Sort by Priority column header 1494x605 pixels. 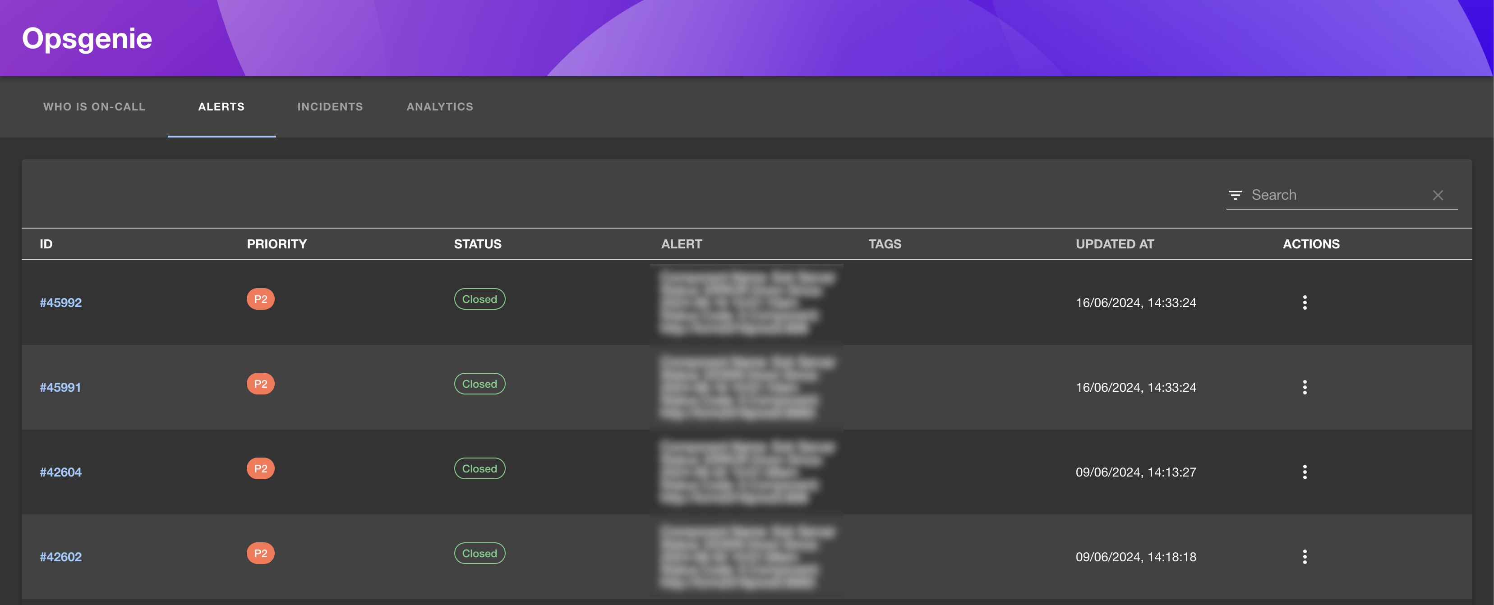277,244
